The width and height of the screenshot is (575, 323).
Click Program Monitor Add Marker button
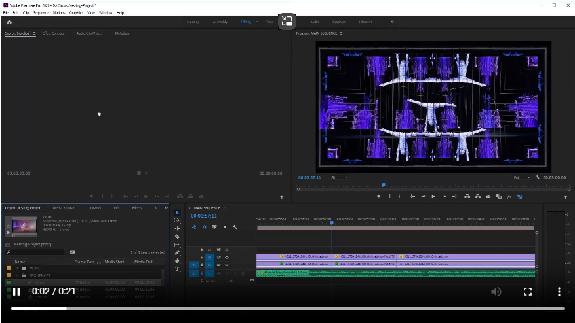click(x=378, y=196)
